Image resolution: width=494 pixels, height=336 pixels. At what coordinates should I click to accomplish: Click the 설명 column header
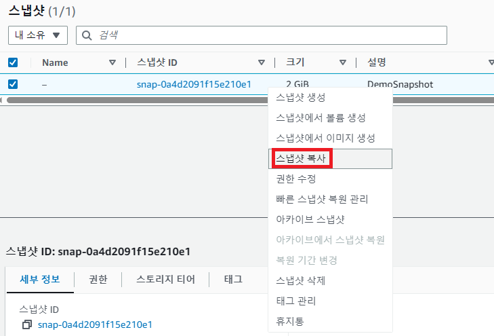point(377,62)
